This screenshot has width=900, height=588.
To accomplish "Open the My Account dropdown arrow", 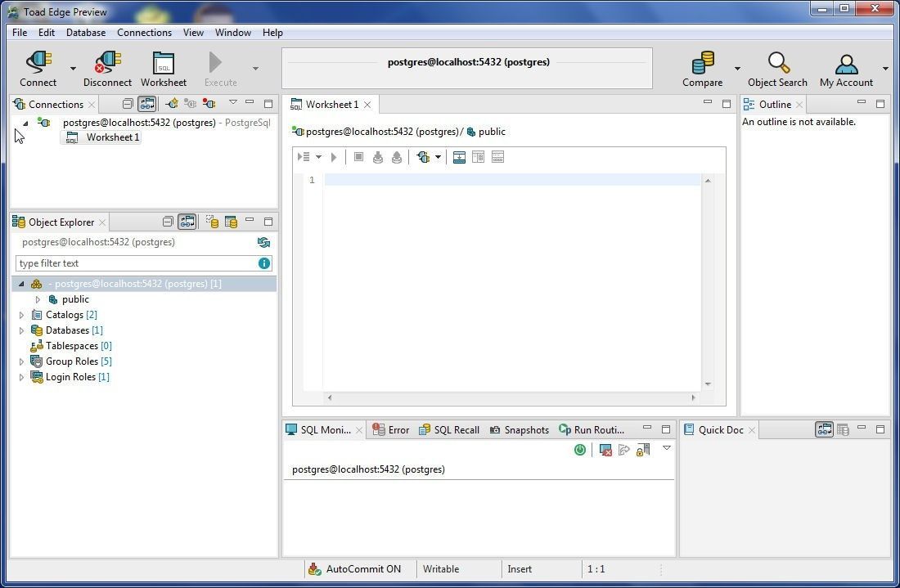I will click(885, 68).
